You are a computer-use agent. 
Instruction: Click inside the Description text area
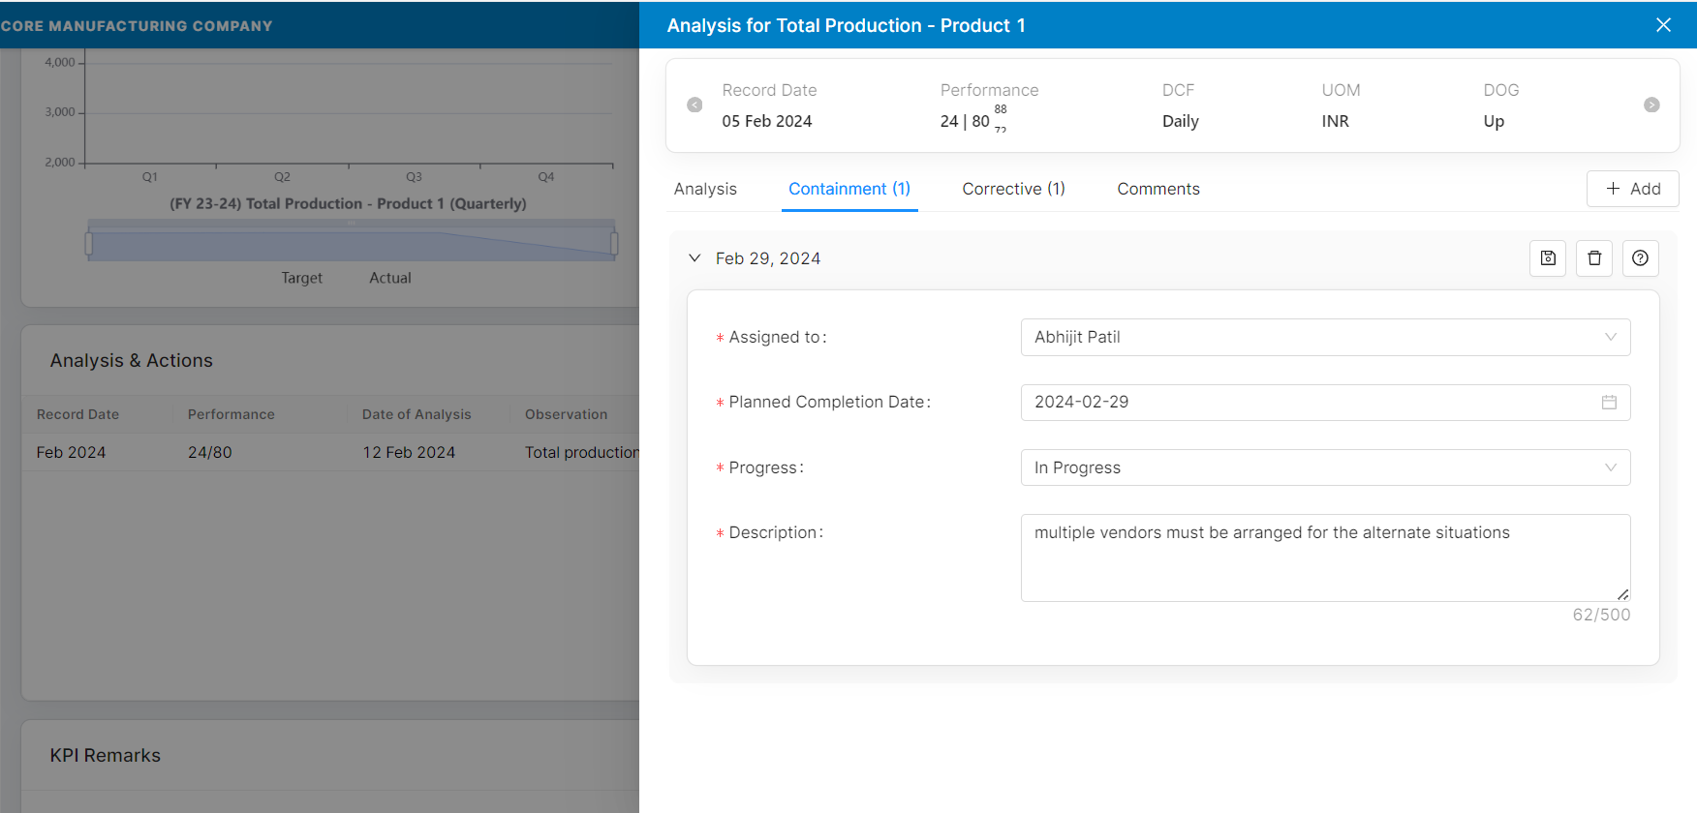1325,557
